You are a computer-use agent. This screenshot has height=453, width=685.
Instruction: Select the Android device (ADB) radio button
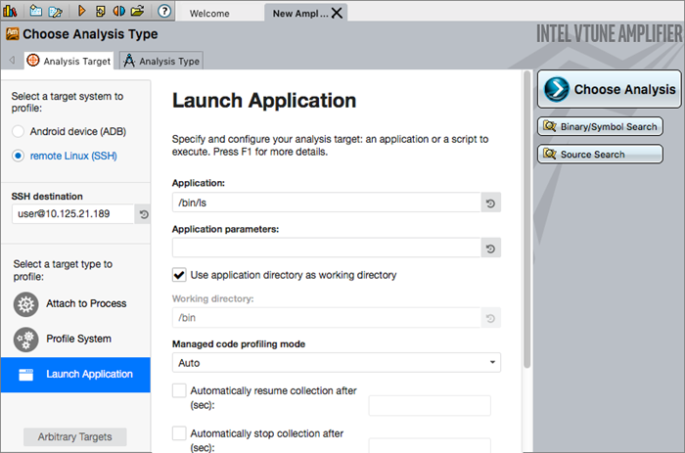[x=18, y=131]
